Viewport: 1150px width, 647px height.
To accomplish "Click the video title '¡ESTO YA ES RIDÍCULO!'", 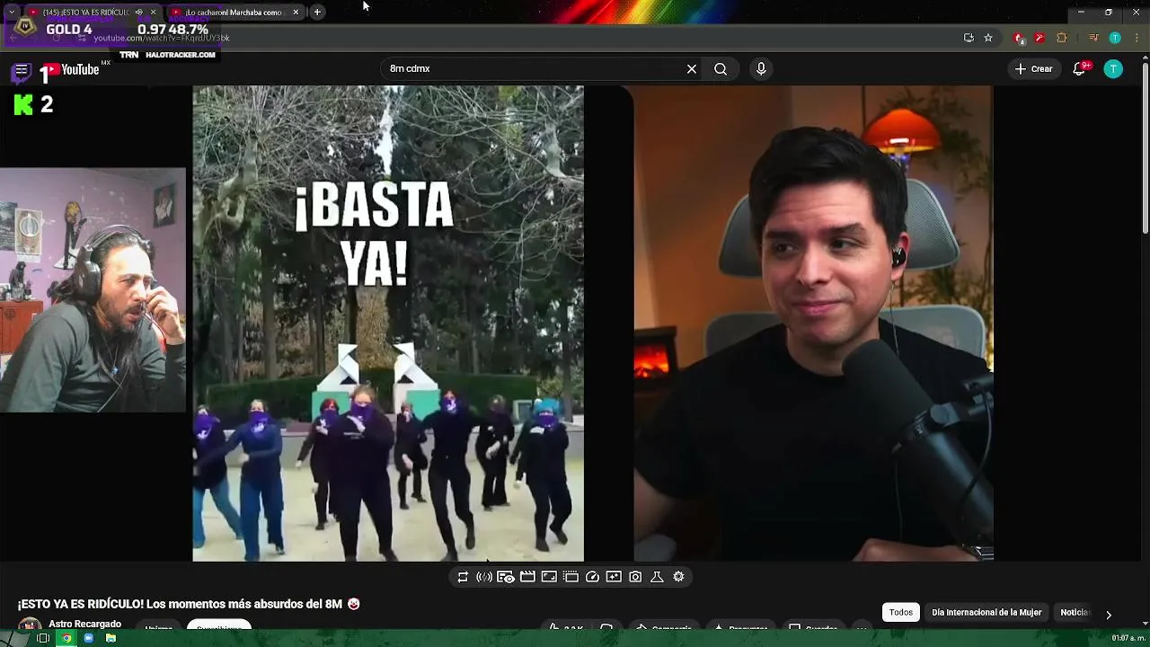I will (x=190, y=604).
